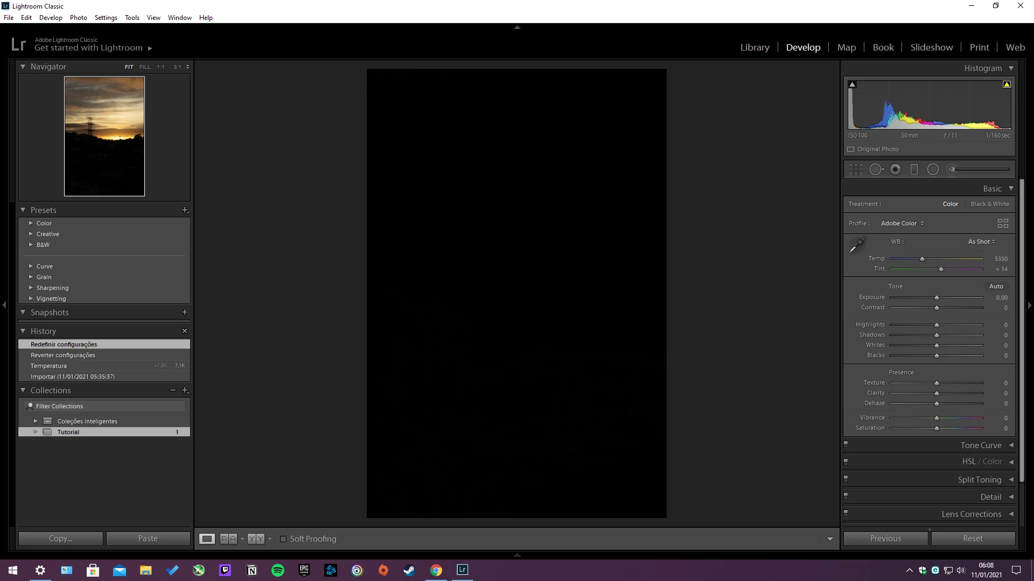Add a new snapshot with plus icon
Image resolution: width=1034 pixels, height=581 pixels.
[x=185, y=312]
